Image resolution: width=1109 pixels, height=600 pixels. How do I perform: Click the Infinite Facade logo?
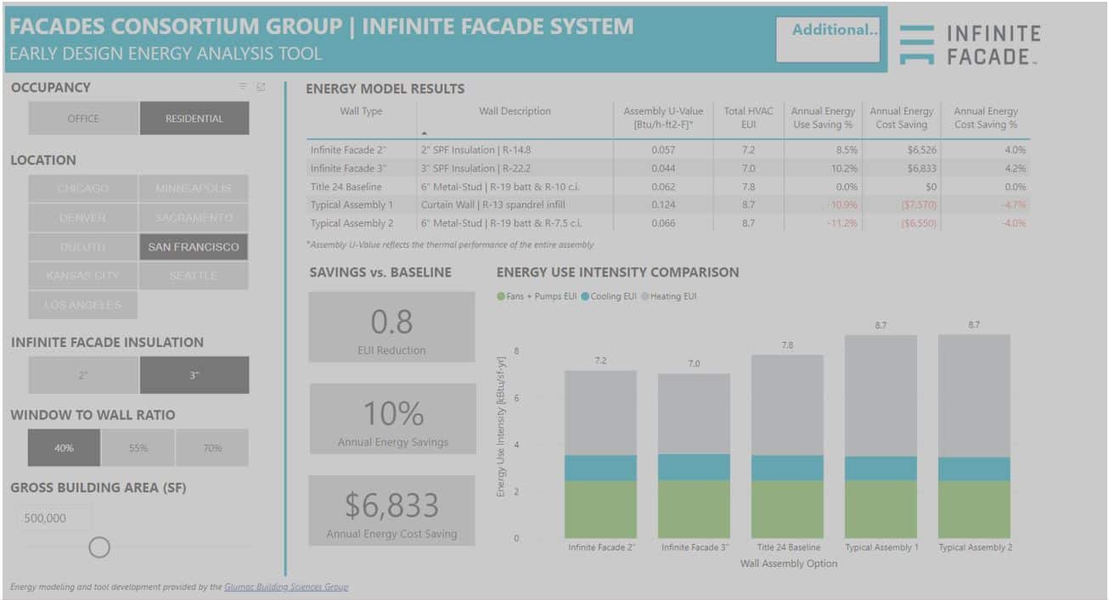970,45
